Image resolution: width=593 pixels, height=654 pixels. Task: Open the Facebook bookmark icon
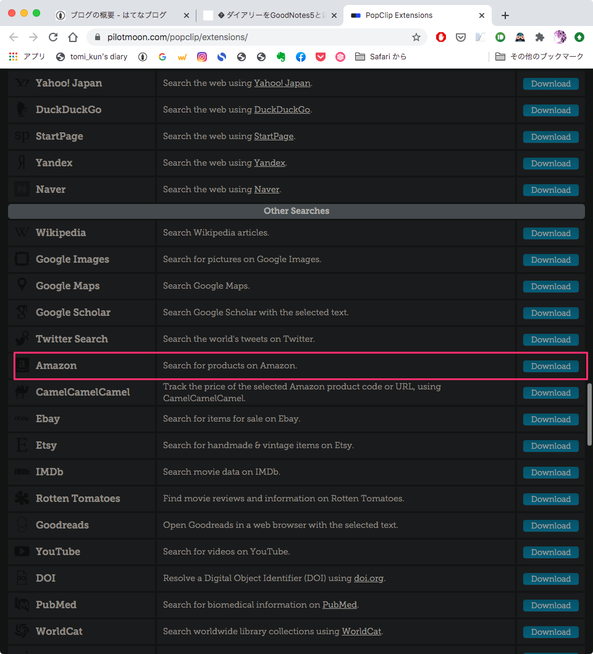(300, 57)
